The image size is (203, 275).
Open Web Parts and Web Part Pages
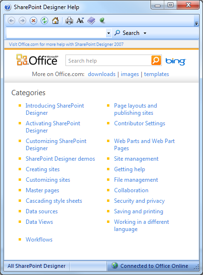point(144,144)
